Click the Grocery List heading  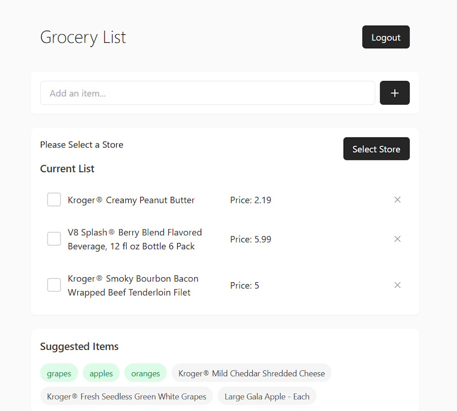[x=83, y=37]
